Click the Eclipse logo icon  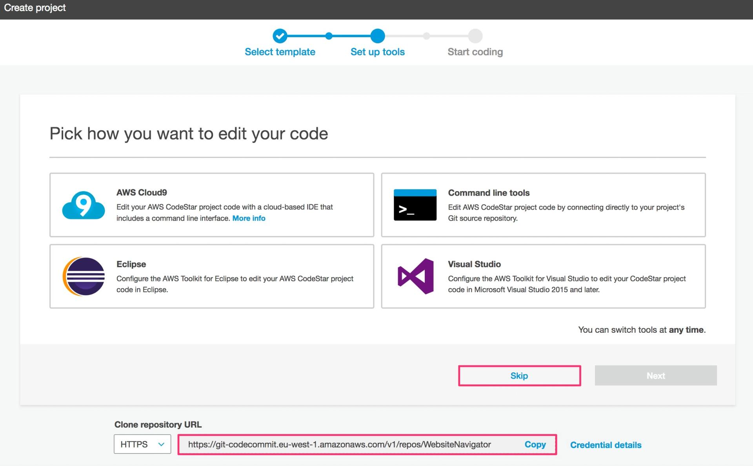[x=84, y=276]
